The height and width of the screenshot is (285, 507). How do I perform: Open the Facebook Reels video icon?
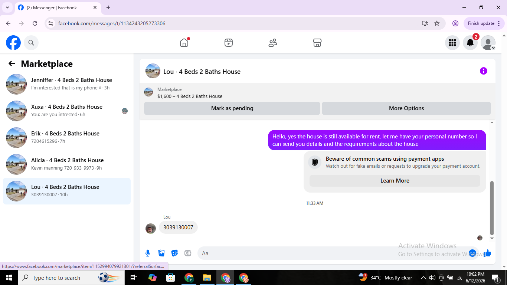coord(229,43)
